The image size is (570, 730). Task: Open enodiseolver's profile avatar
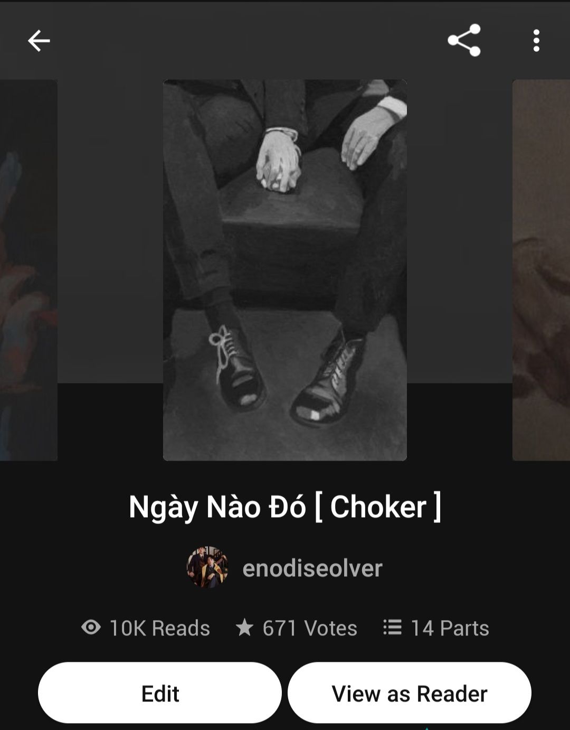207,567
